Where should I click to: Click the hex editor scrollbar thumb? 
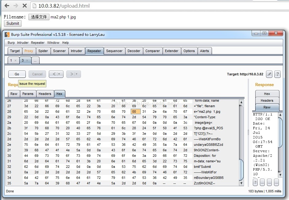[x=241, y=170]
